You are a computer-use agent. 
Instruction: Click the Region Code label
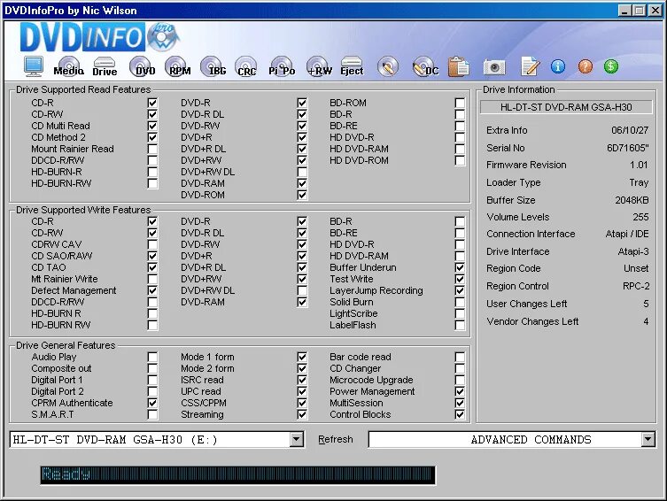click(514, 268)
